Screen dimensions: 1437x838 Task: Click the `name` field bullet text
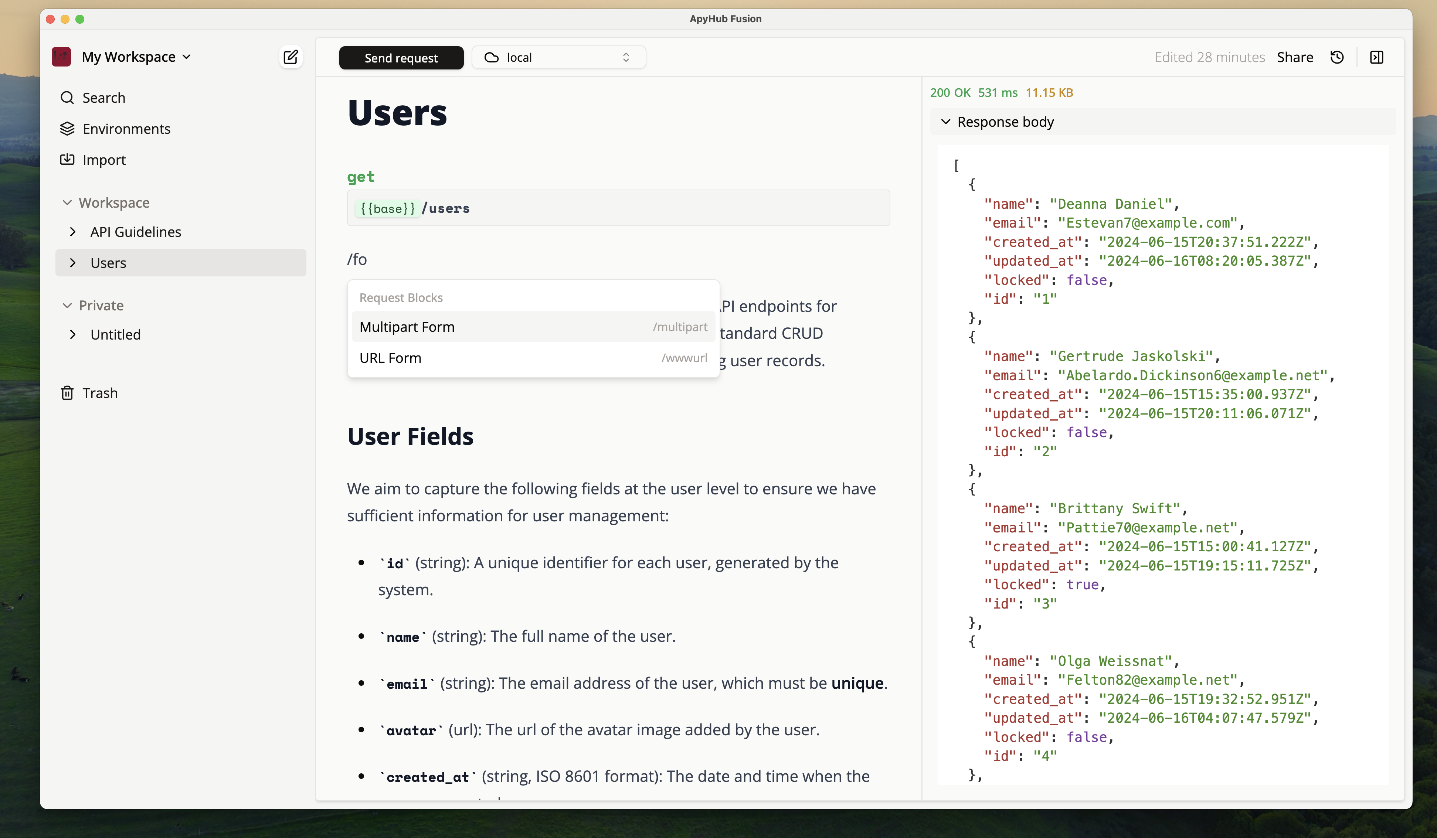[x=527, y=636]
